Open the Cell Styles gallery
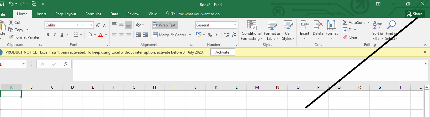 coord(288,31)
